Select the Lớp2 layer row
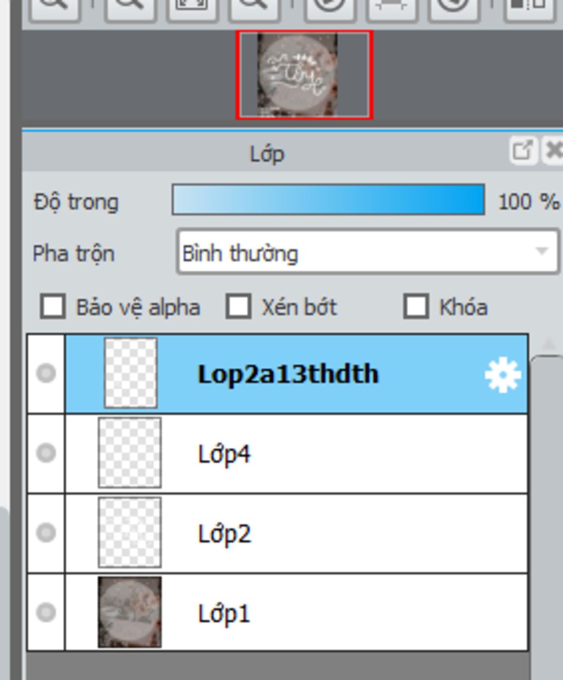 coord(330,533)
